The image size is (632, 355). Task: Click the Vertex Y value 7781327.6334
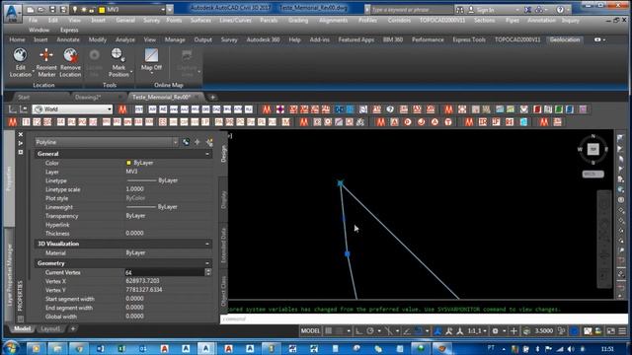[144, 290]
